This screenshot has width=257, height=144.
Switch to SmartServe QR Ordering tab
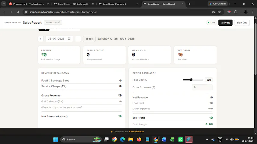[73, 4]
